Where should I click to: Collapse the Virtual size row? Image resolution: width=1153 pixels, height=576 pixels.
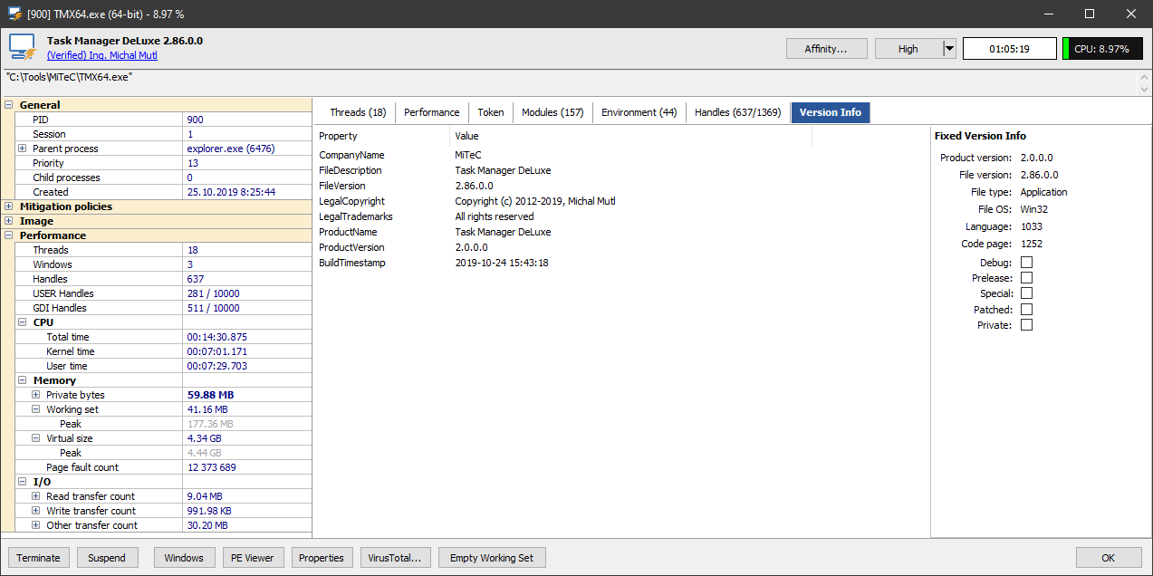tap(35, 438)
